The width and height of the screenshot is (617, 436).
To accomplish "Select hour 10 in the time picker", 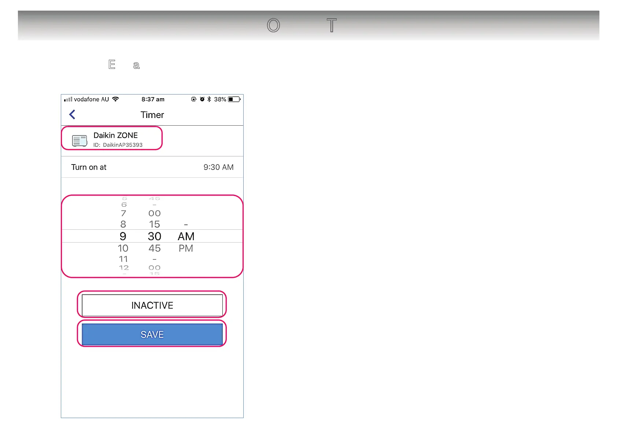I will (123, 248).
